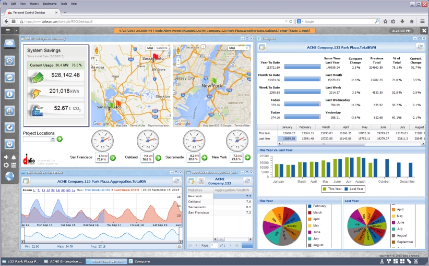This screenshot has width=429, height=266.
Task: Open the hamburger menu on the dark bar
Action: pos(8,31)
